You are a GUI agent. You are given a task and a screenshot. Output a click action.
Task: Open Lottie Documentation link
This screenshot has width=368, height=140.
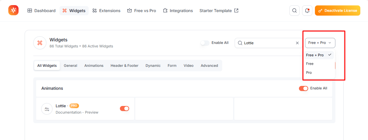pyautogui.click(x=68, y=112)
